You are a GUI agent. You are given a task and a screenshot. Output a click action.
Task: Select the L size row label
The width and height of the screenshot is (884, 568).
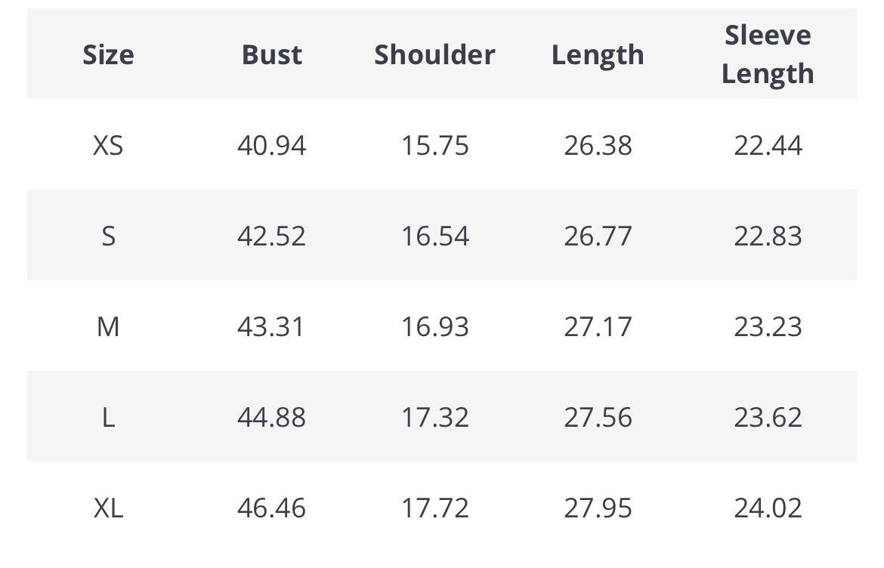(x=108, y=417)
